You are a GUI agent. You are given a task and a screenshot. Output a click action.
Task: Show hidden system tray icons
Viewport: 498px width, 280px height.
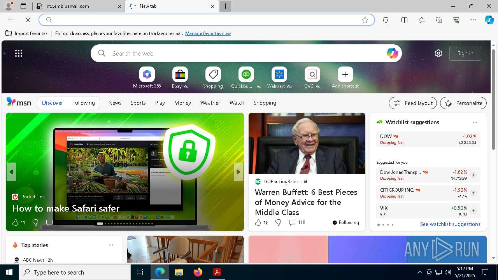tap(419, 272)
